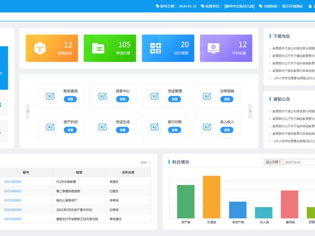This screenshot has height=236, width=315.
Task: Click the 日常报销 tile icon
Action: click(207, 96)
